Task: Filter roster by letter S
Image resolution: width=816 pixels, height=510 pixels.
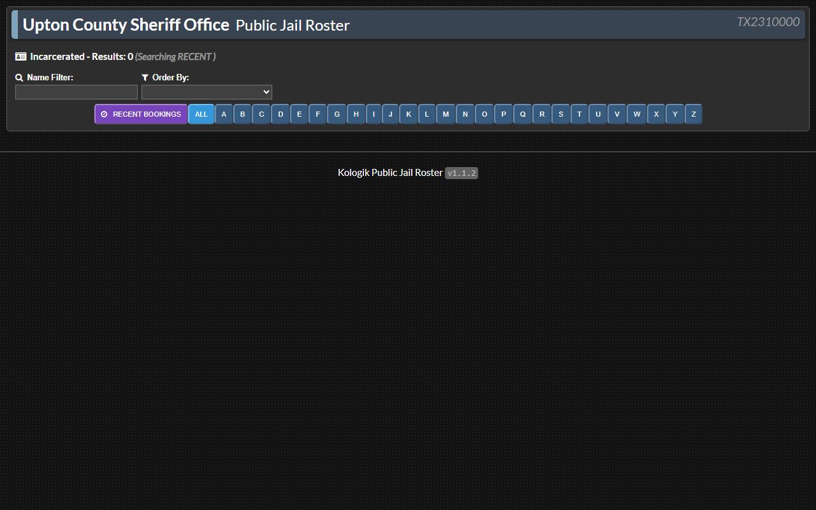Action: (x=561, y=114)
